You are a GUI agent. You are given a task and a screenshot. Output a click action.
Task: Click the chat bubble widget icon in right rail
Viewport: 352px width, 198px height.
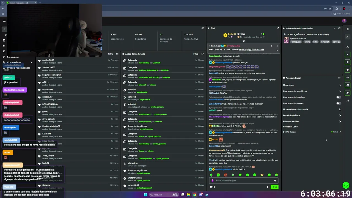(x=348, y=70)
